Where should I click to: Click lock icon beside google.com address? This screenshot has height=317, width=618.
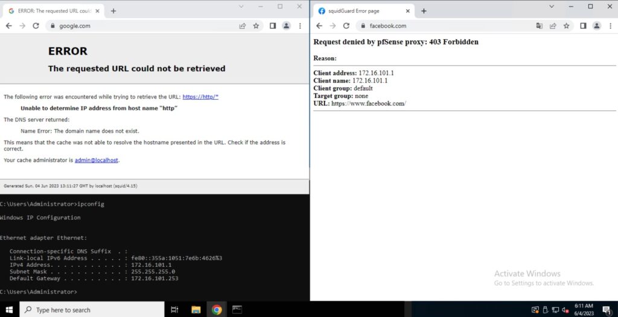point(53,25)
